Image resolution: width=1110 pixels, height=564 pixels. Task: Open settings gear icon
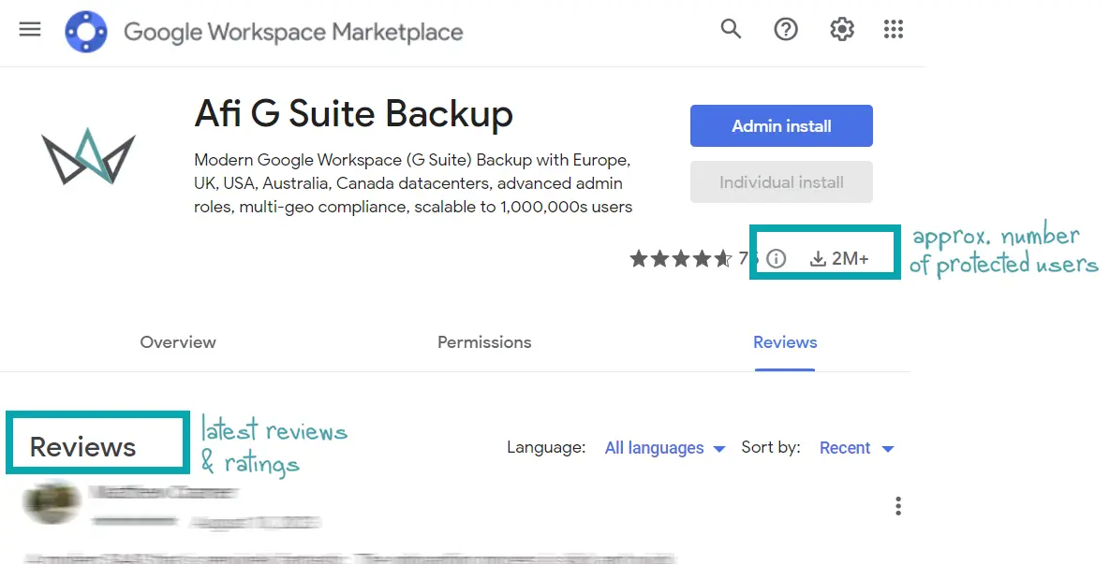click(841, 30)
